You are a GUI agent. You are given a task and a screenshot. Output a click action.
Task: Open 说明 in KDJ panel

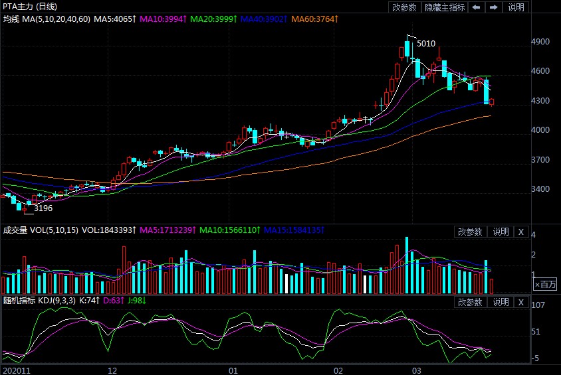click(501, 302)
